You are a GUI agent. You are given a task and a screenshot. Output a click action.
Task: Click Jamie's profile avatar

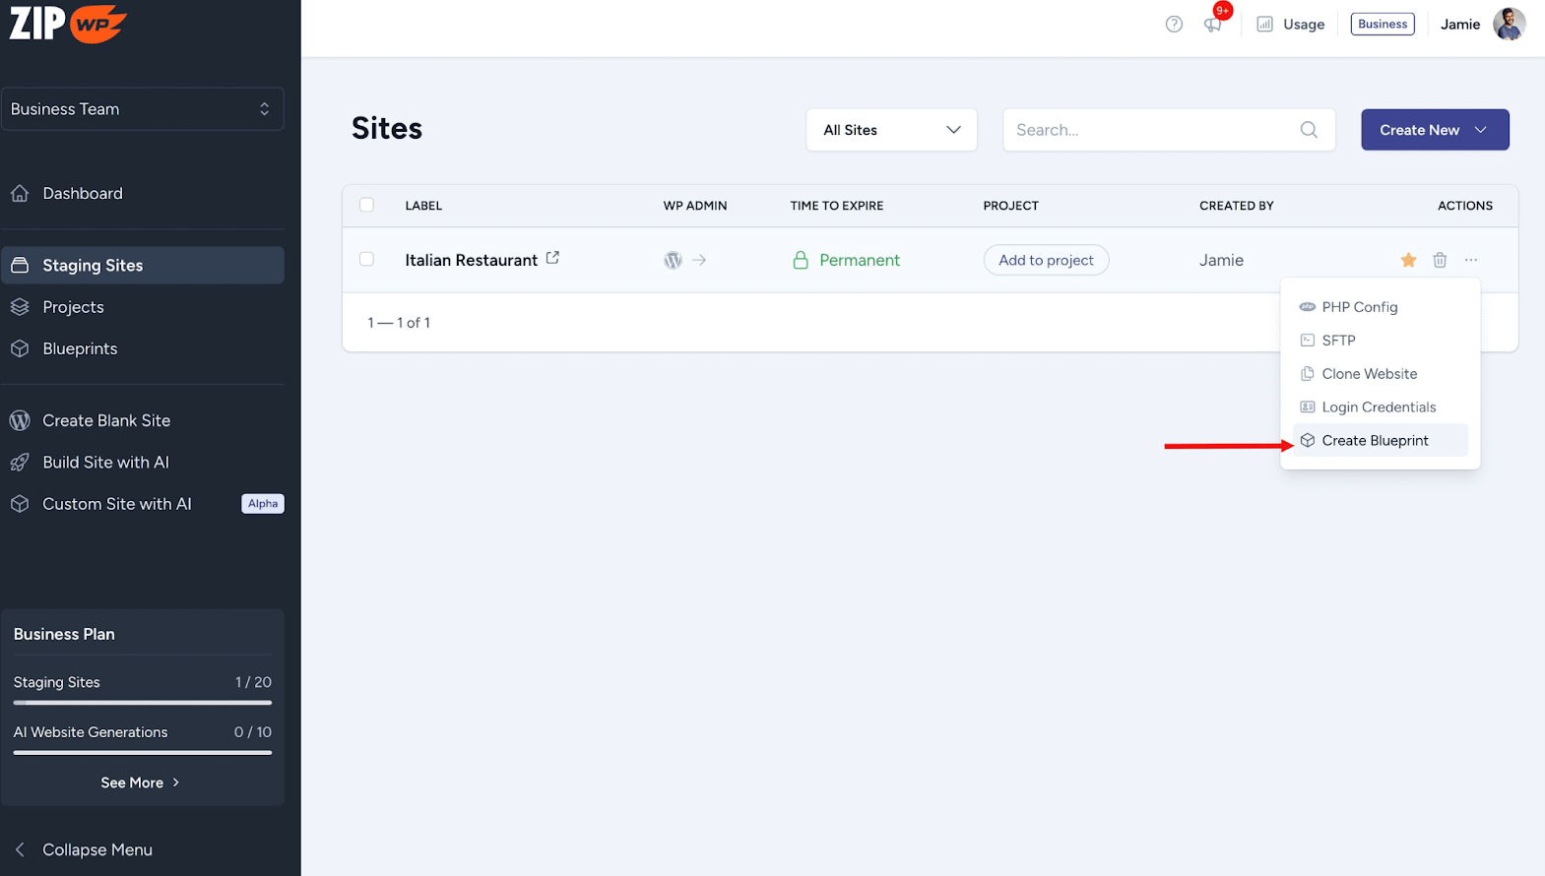[x=1509, y=25]
